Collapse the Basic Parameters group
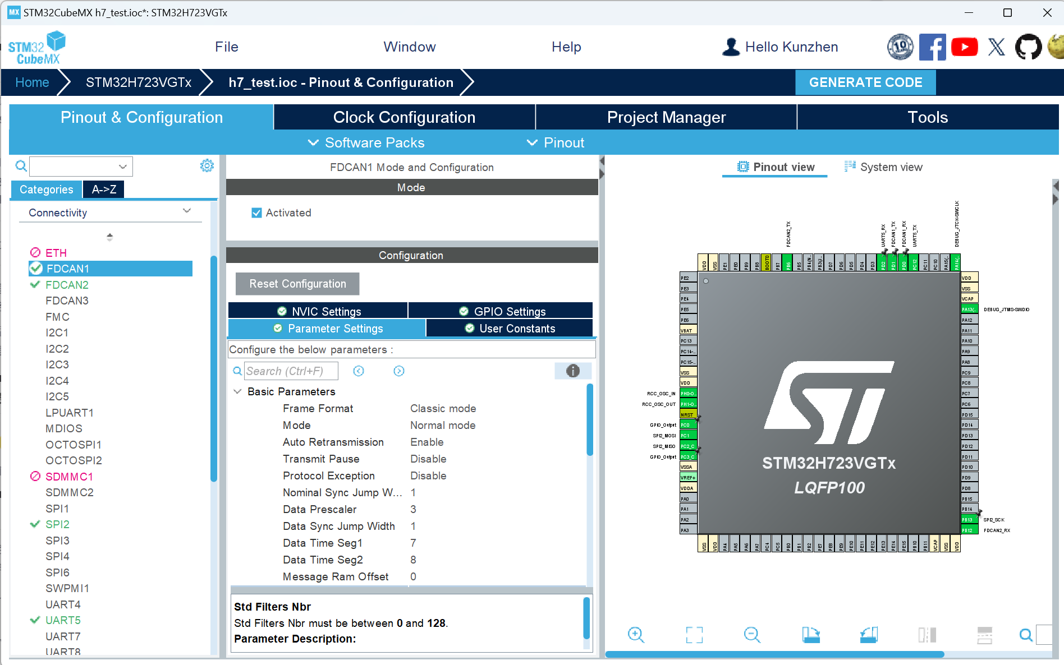 237,391
